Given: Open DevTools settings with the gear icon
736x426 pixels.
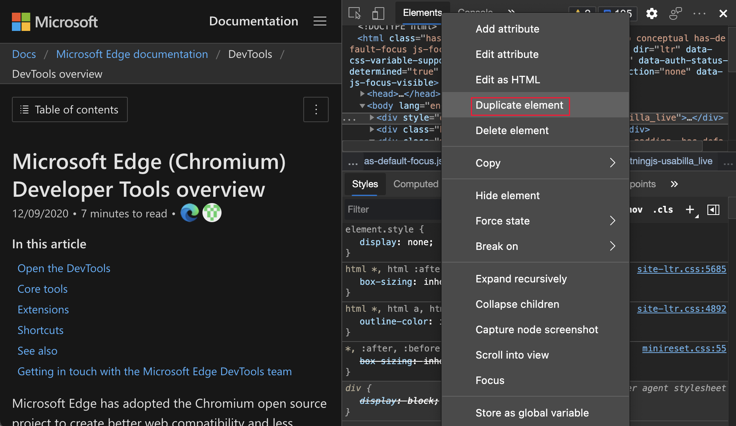Looking at the screenshot, I should (651, 13).
